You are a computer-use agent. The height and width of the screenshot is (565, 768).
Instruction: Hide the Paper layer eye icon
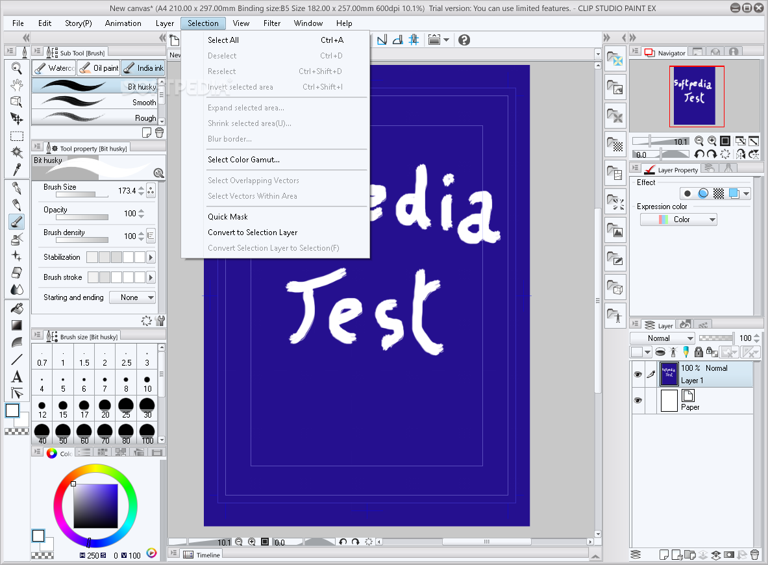638,400
